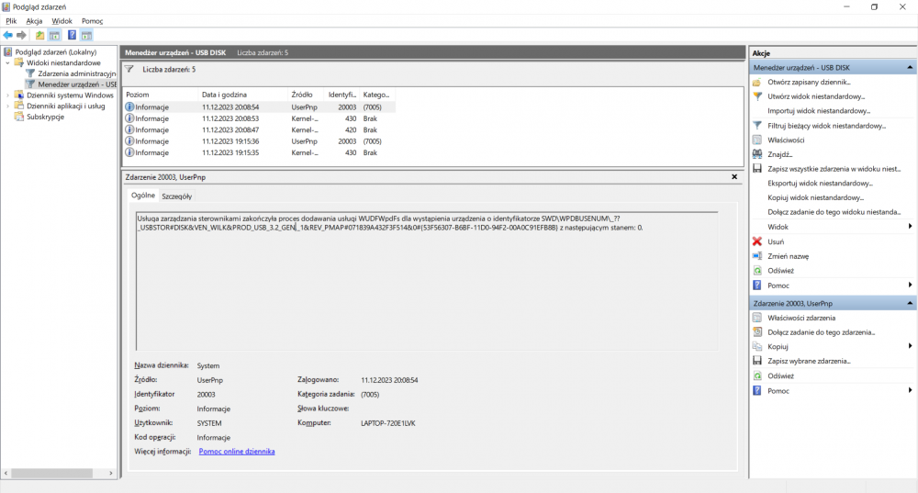Click the Zmień nazwę rename icon
The image size is (918, 493).
[756, 256]
